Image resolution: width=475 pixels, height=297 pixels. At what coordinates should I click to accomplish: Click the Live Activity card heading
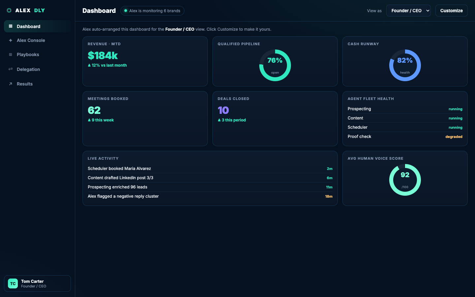coord(103,158)
